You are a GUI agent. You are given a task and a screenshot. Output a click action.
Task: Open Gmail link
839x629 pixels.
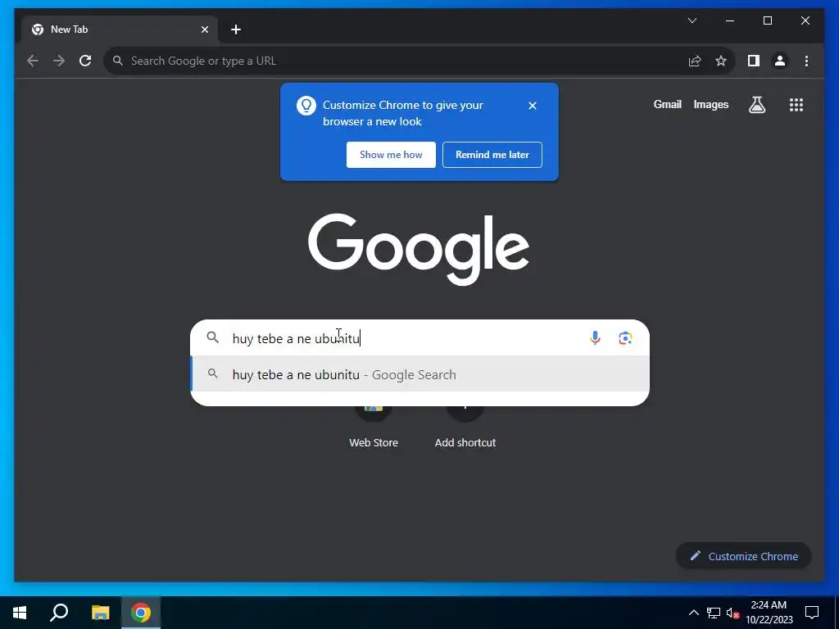point(667,105)
